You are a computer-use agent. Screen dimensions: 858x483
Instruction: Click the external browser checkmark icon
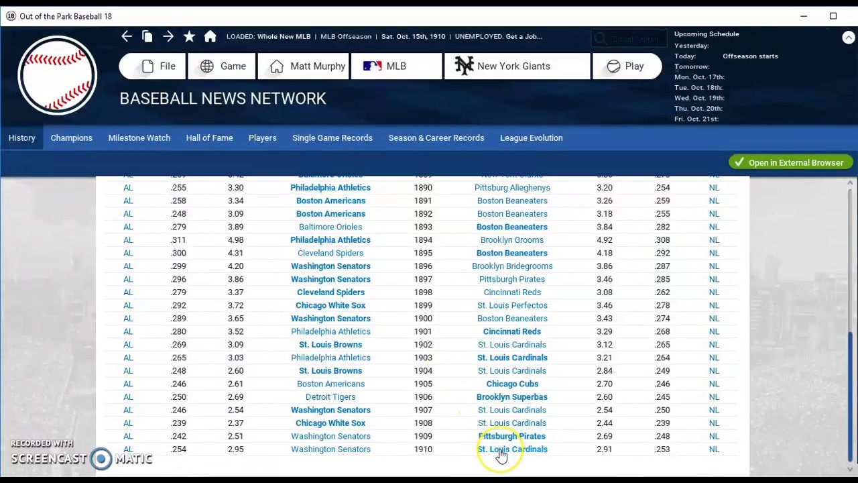tap(739, 162)
